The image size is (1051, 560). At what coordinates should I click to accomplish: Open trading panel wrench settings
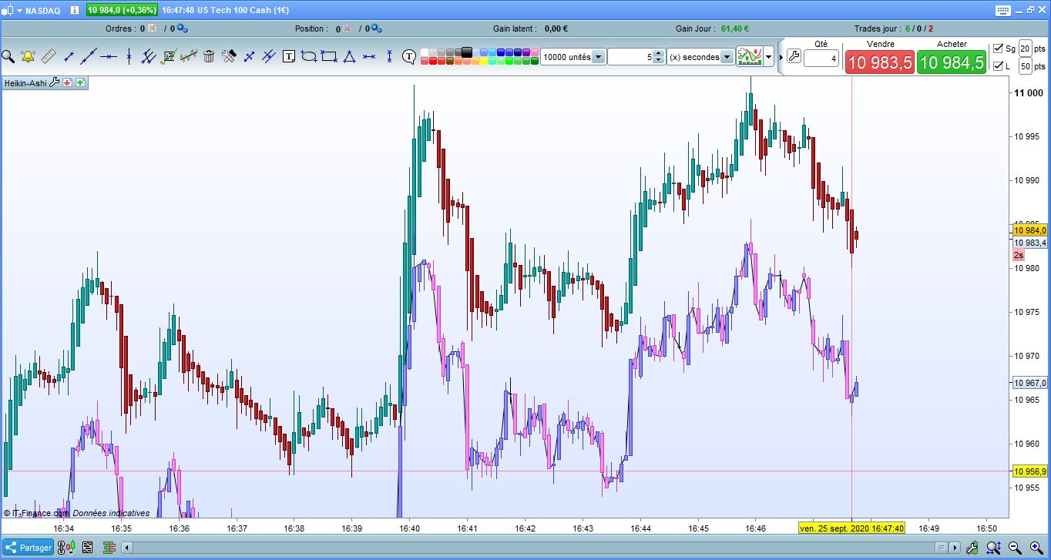tap(794, 55)
